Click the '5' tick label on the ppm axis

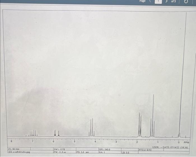(74, 142)
